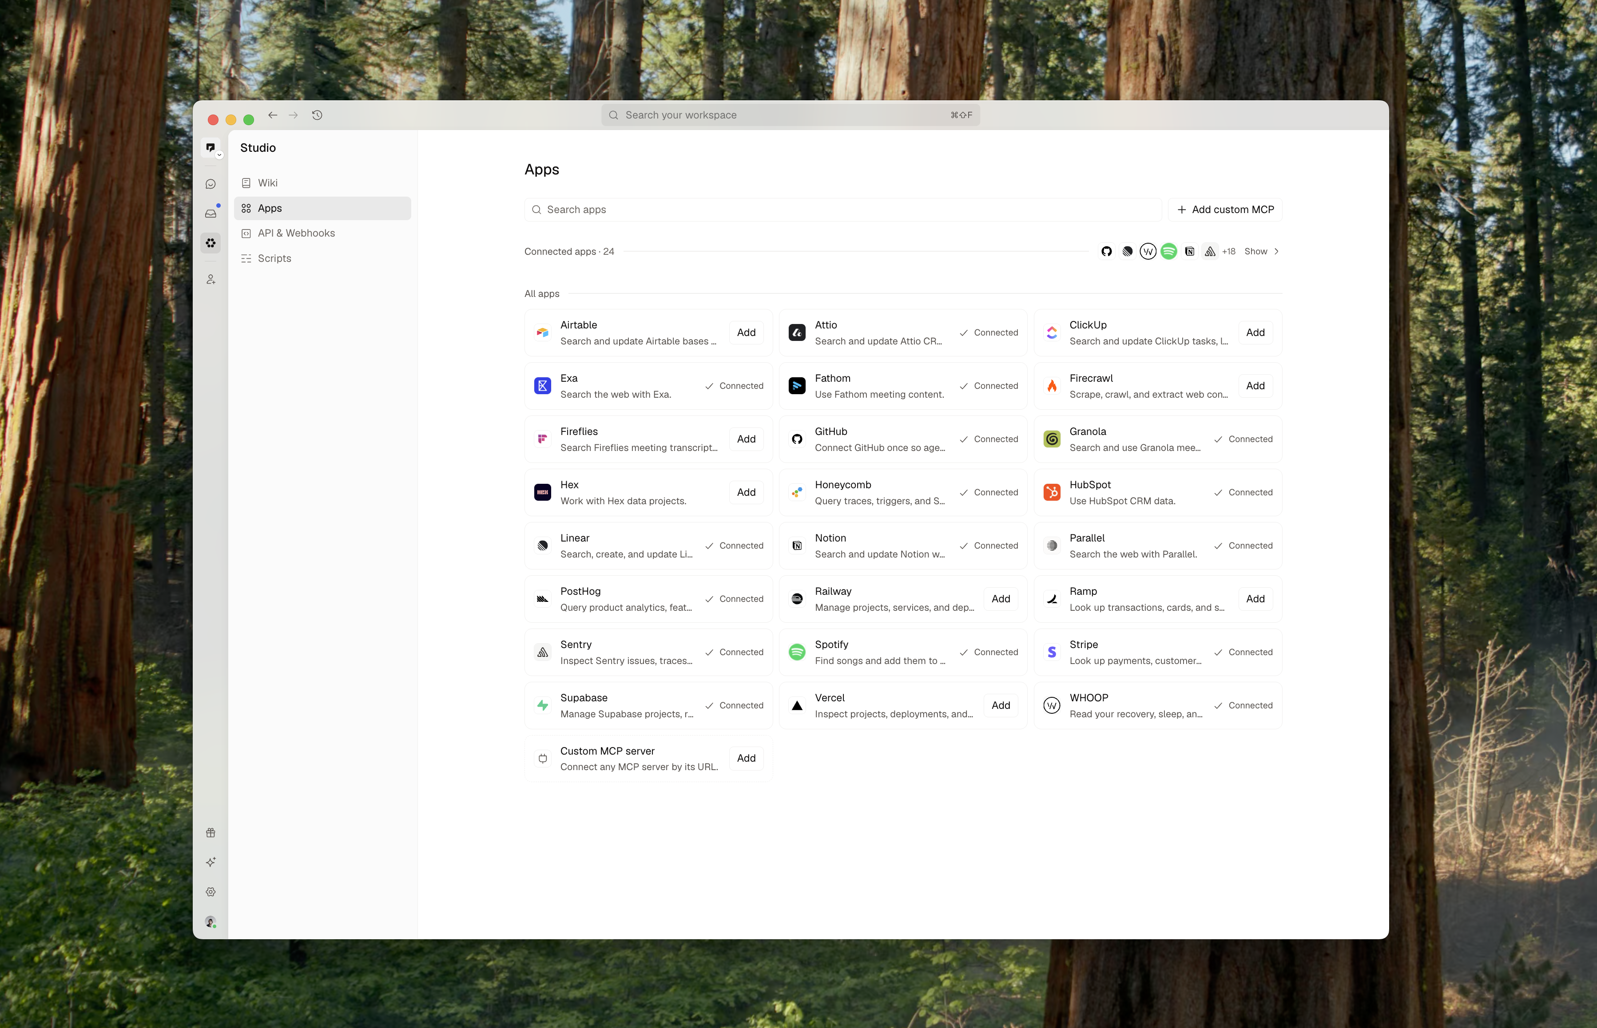
Task: Click GitHub icon in connected apps row
Action: [1107, 252]
